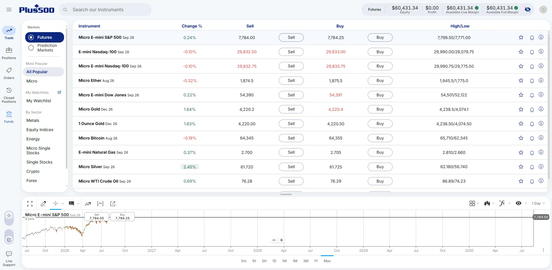Set price alert bell for Micro Ether
Viewport: 552px width, 270px height.
532,81
